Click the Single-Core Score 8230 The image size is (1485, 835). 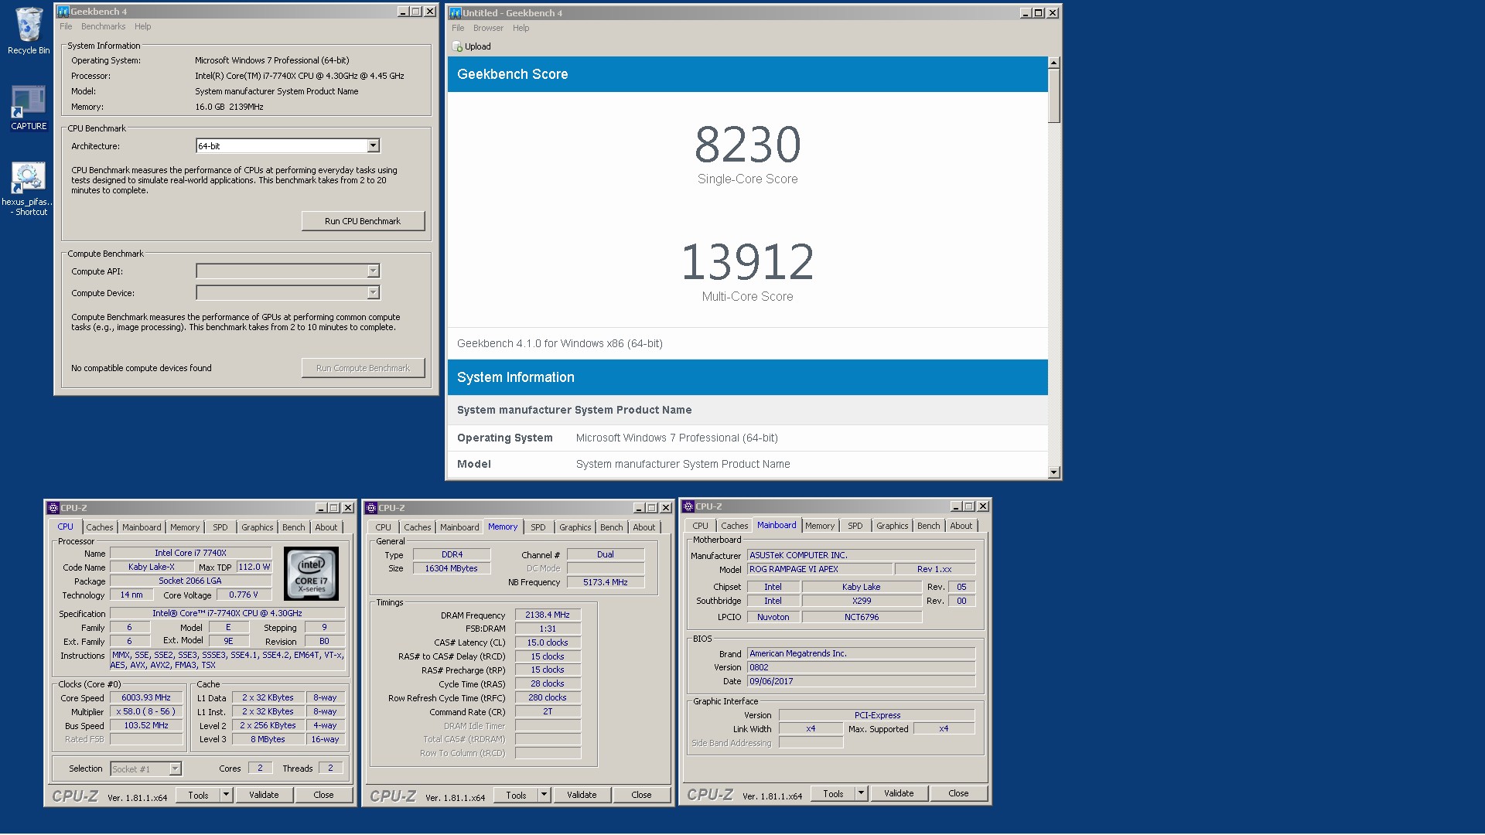tap(747, 145)
